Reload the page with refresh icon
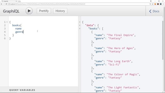Screen dimensions: 165x93 [6, 4]
